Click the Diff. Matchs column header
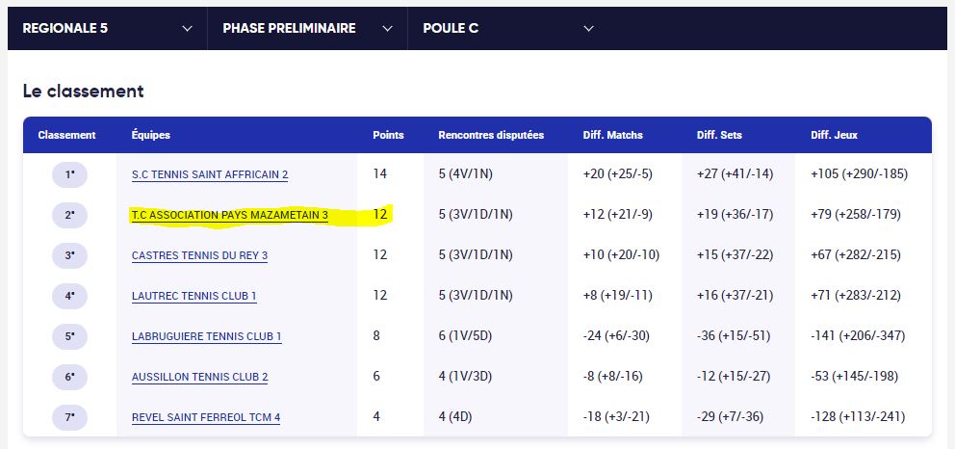This screenshot has height=449, width=955. coord(612,135)
